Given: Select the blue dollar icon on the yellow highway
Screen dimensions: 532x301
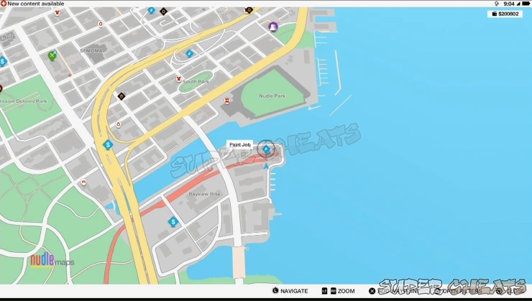Looking at the screenshot, I should click(108, 145).
